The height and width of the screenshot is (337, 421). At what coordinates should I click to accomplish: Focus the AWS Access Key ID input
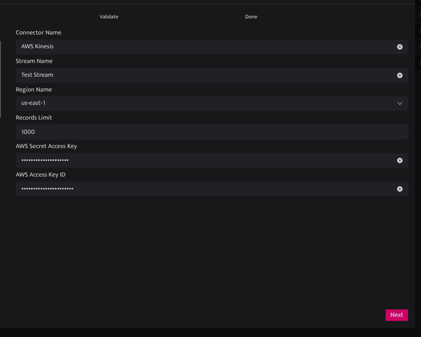click(212, 189)
